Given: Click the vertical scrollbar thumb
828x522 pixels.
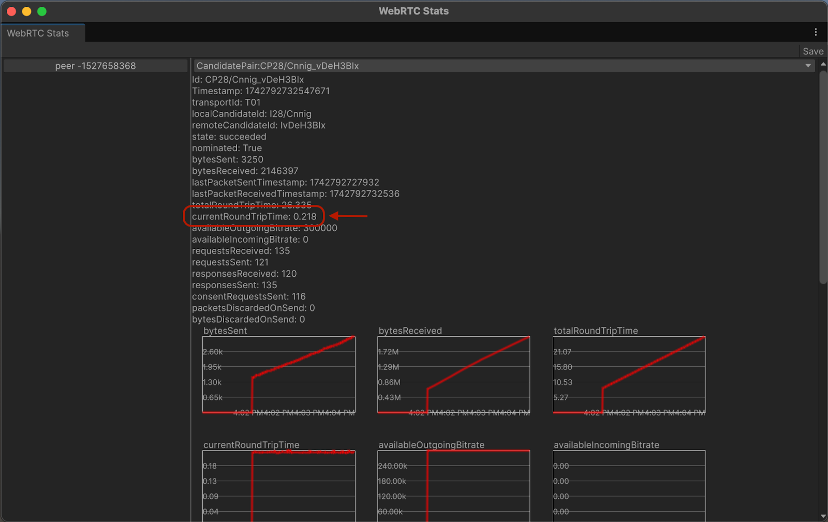Looking at the screenshot, I should 823,177.
